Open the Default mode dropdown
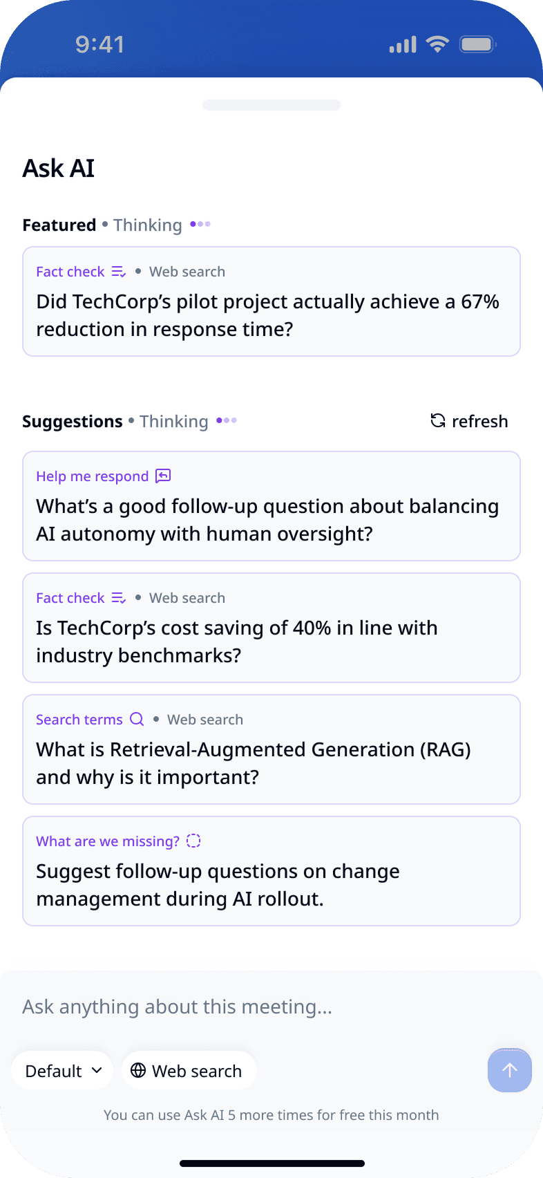 click(x=62, y=1070)
